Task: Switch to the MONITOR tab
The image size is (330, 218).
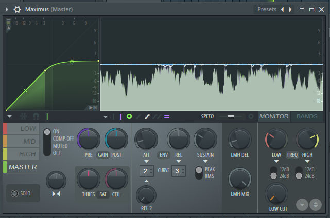Action: [274, 116]
